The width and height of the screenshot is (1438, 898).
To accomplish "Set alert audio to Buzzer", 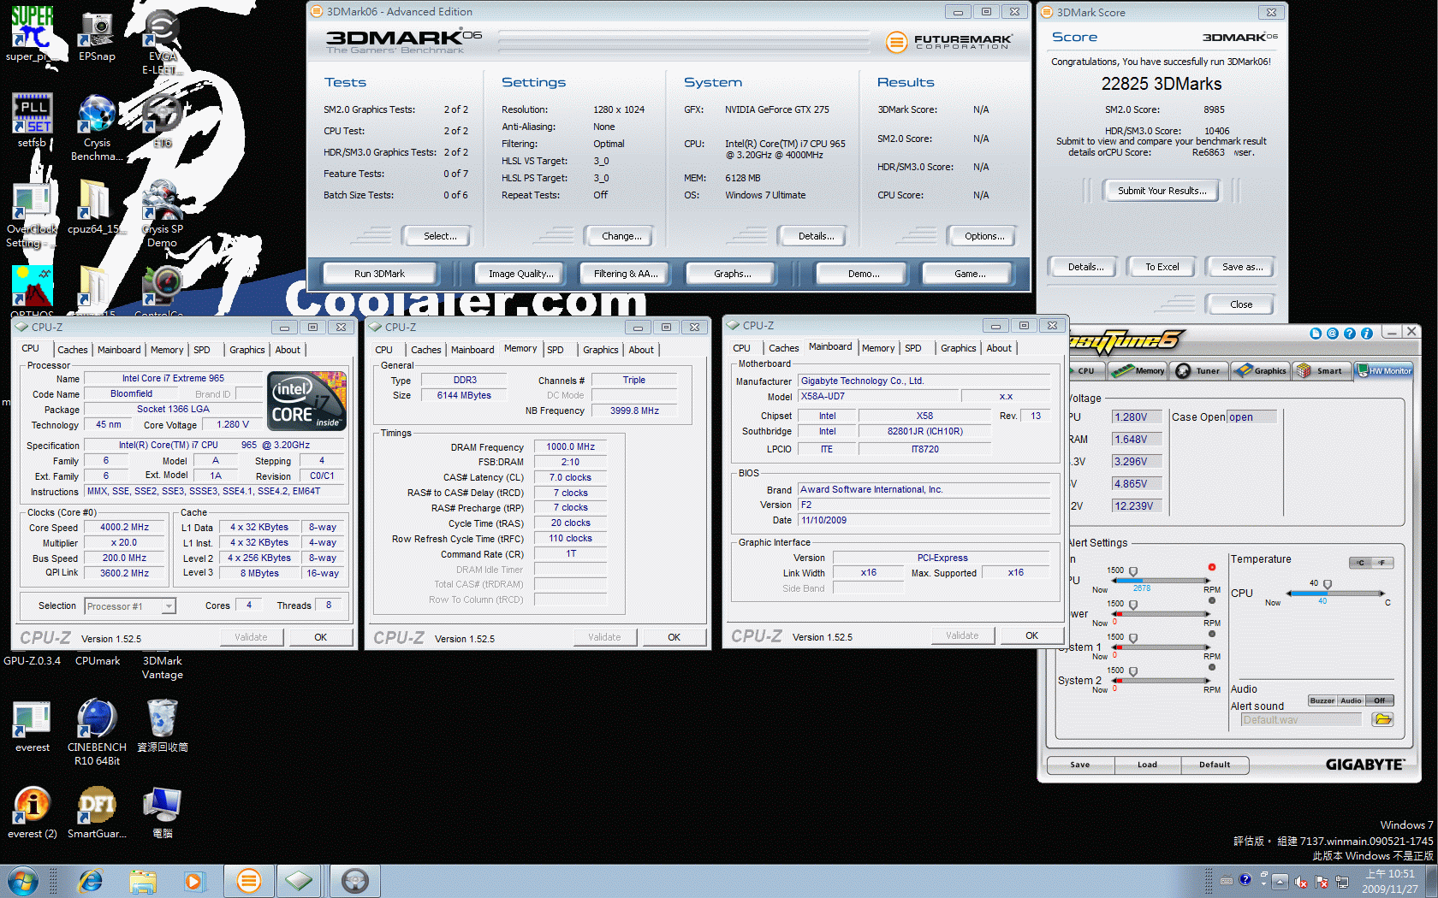I will pyautogui.click(x=1322, y=700).
